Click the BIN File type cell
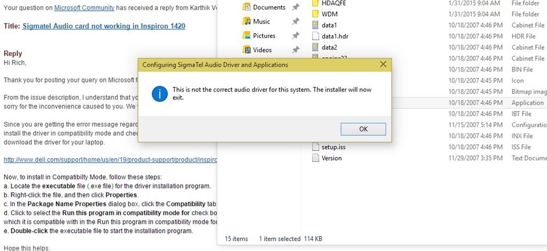Viewport: 547px width, 251px height. click(x=522, y=69)
